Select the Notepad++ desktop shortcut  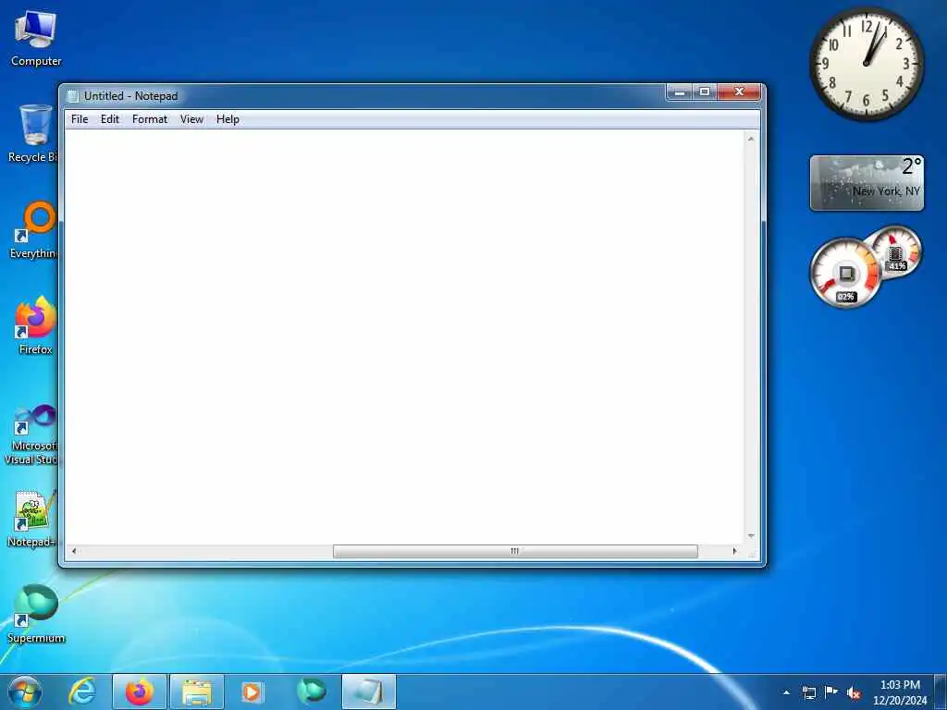(33, 520)
